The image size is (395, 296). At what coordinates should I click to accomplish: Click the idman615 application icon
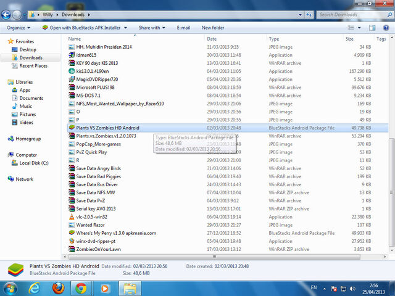[x=72, y=55]
